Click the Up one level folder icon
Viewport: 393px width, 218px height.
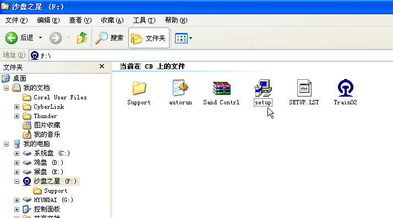tap(81, 38)
